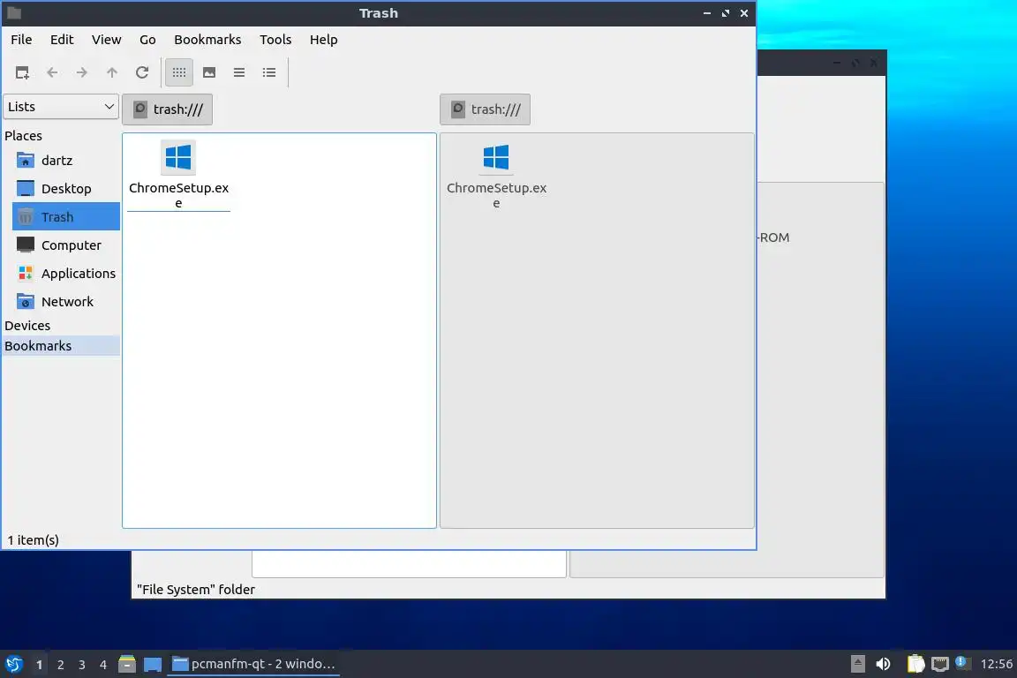Switch to thumbnail view mode
Image resolution: width=1017 pixels, height=678 pixels.
pyautogui.click(x=209, y=72)
